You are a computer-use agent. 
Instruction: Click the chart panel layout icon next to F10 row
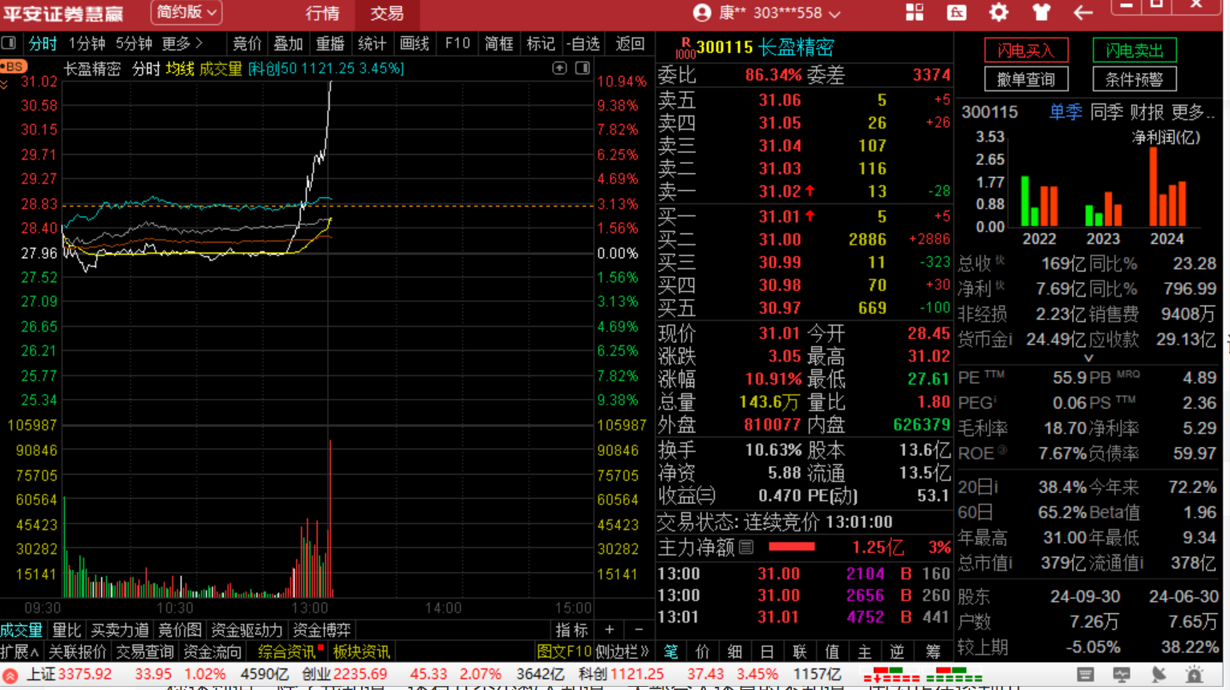8,43
